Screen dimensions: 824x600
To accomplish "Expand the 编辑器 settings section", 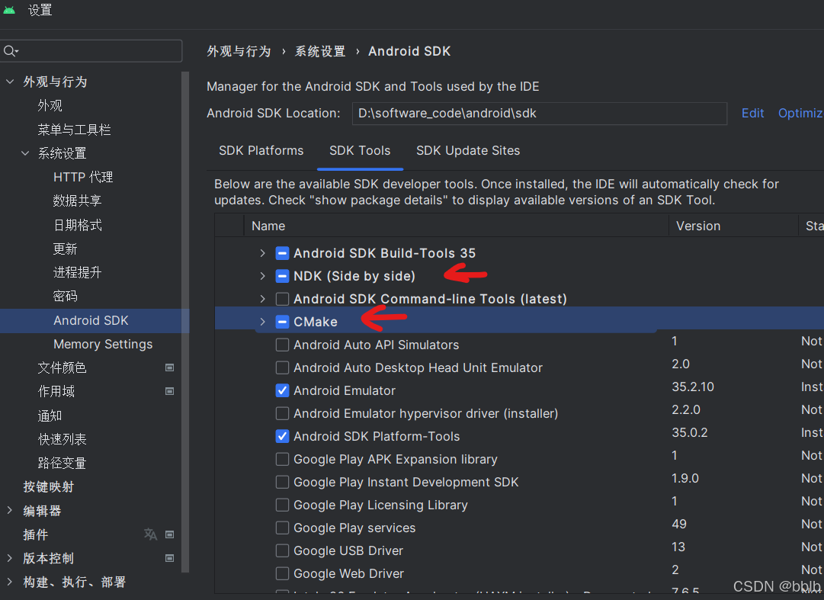I will point(9,510).
